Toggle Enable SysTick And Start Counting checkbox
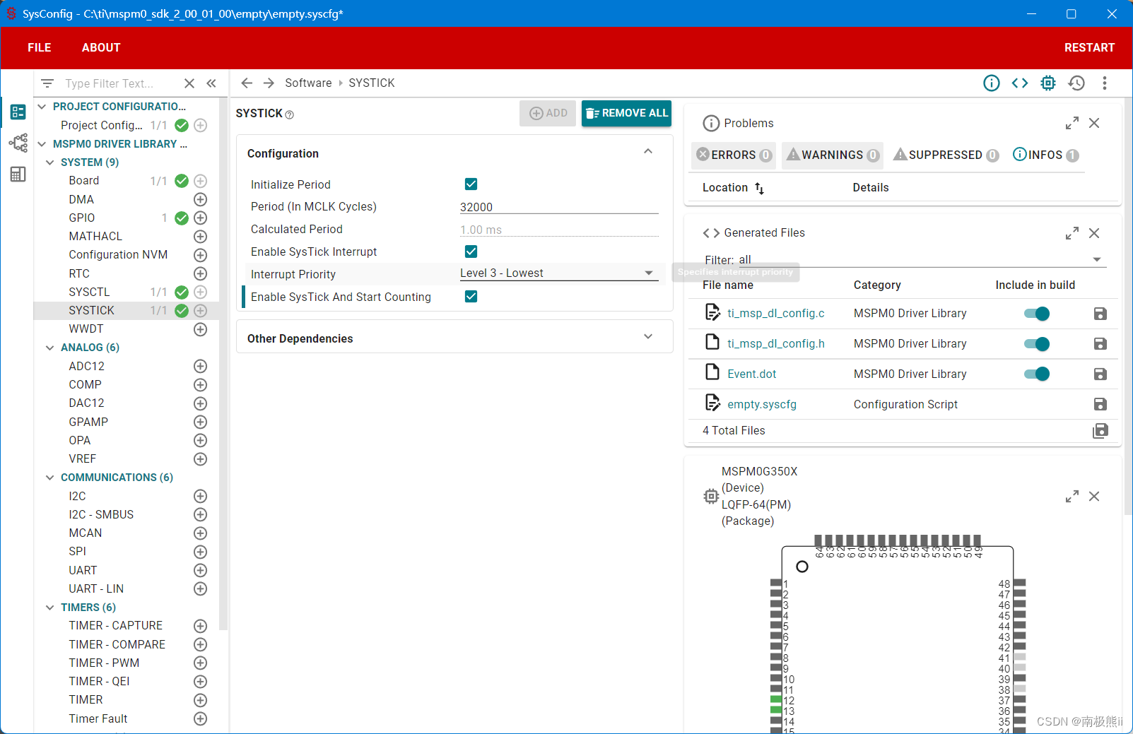The width and height of the screenshot is (1133, 734). coord(471,297)
